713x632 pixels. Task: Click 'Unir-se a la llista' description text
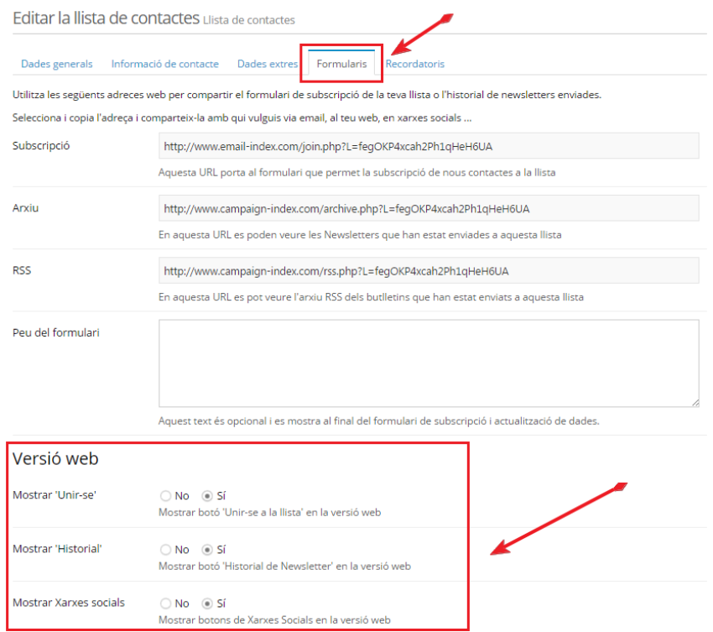click(x=269, y=512)
